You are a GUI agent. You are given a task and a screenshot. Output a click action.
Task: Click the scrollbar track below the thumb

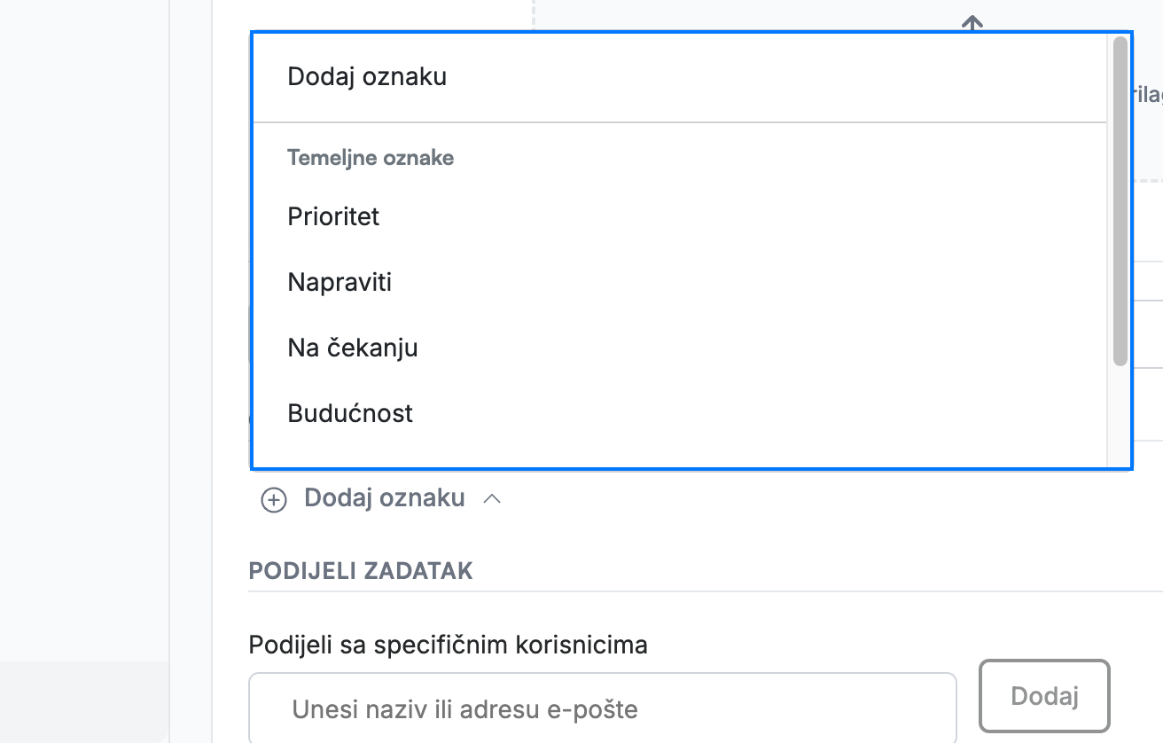(x=1120, y=417)
